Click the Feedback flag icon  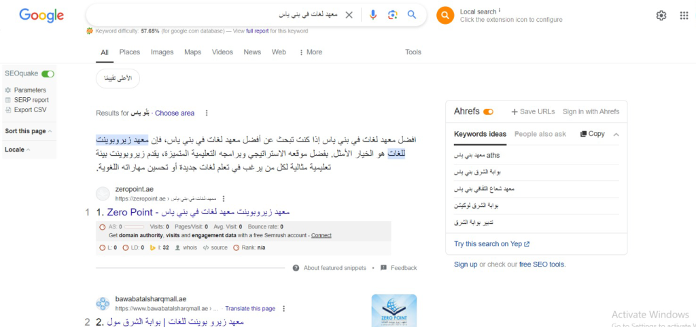(383, 268)
